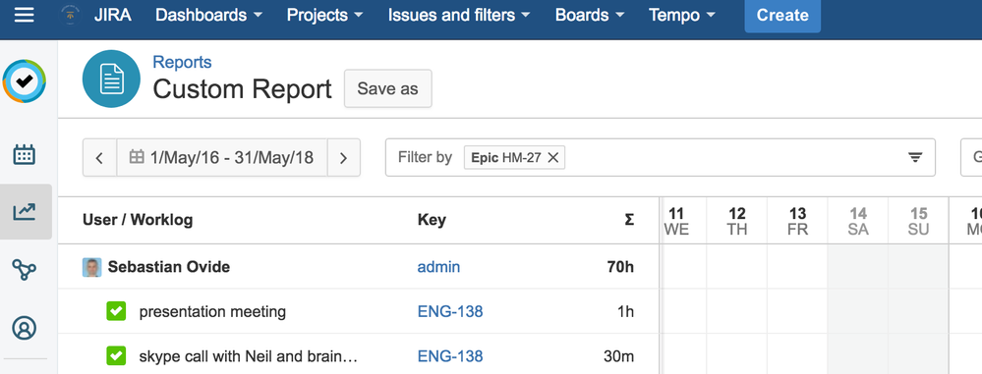Click the 12 TH day column header
The width and height of the screenshot is (982, 374).
737,222
